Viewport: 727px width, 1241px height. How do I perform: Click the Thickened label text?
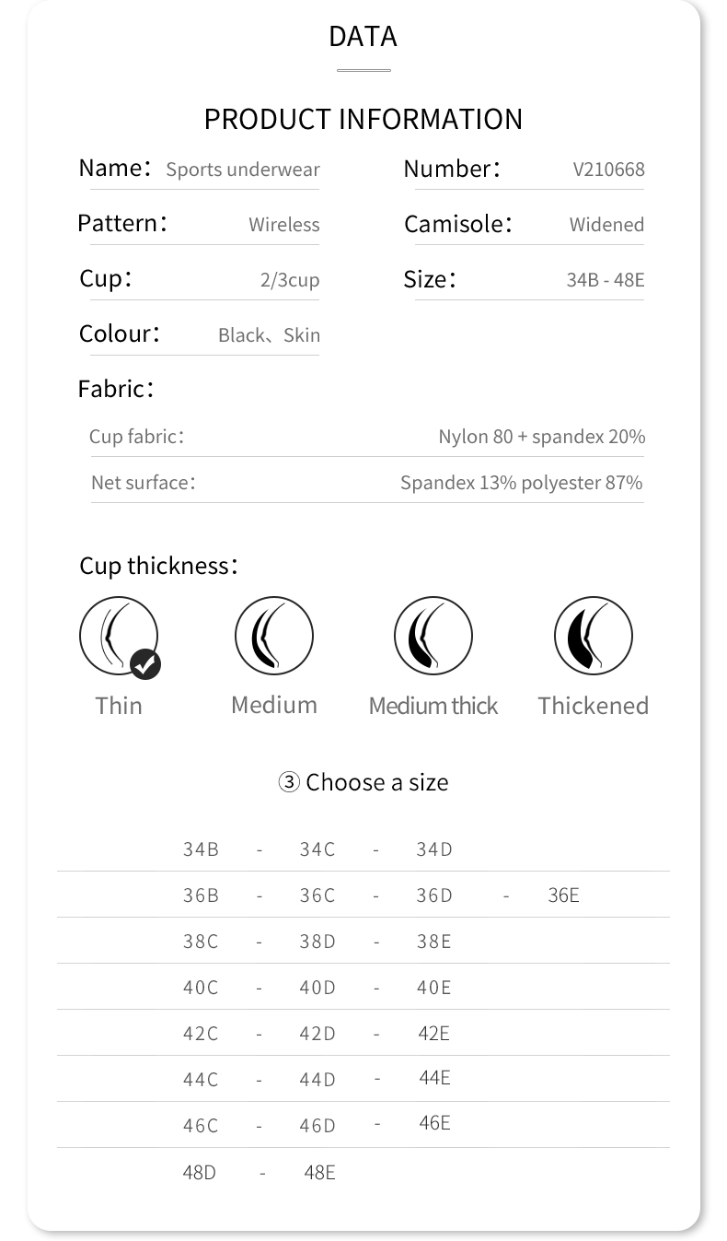(593, 706)
